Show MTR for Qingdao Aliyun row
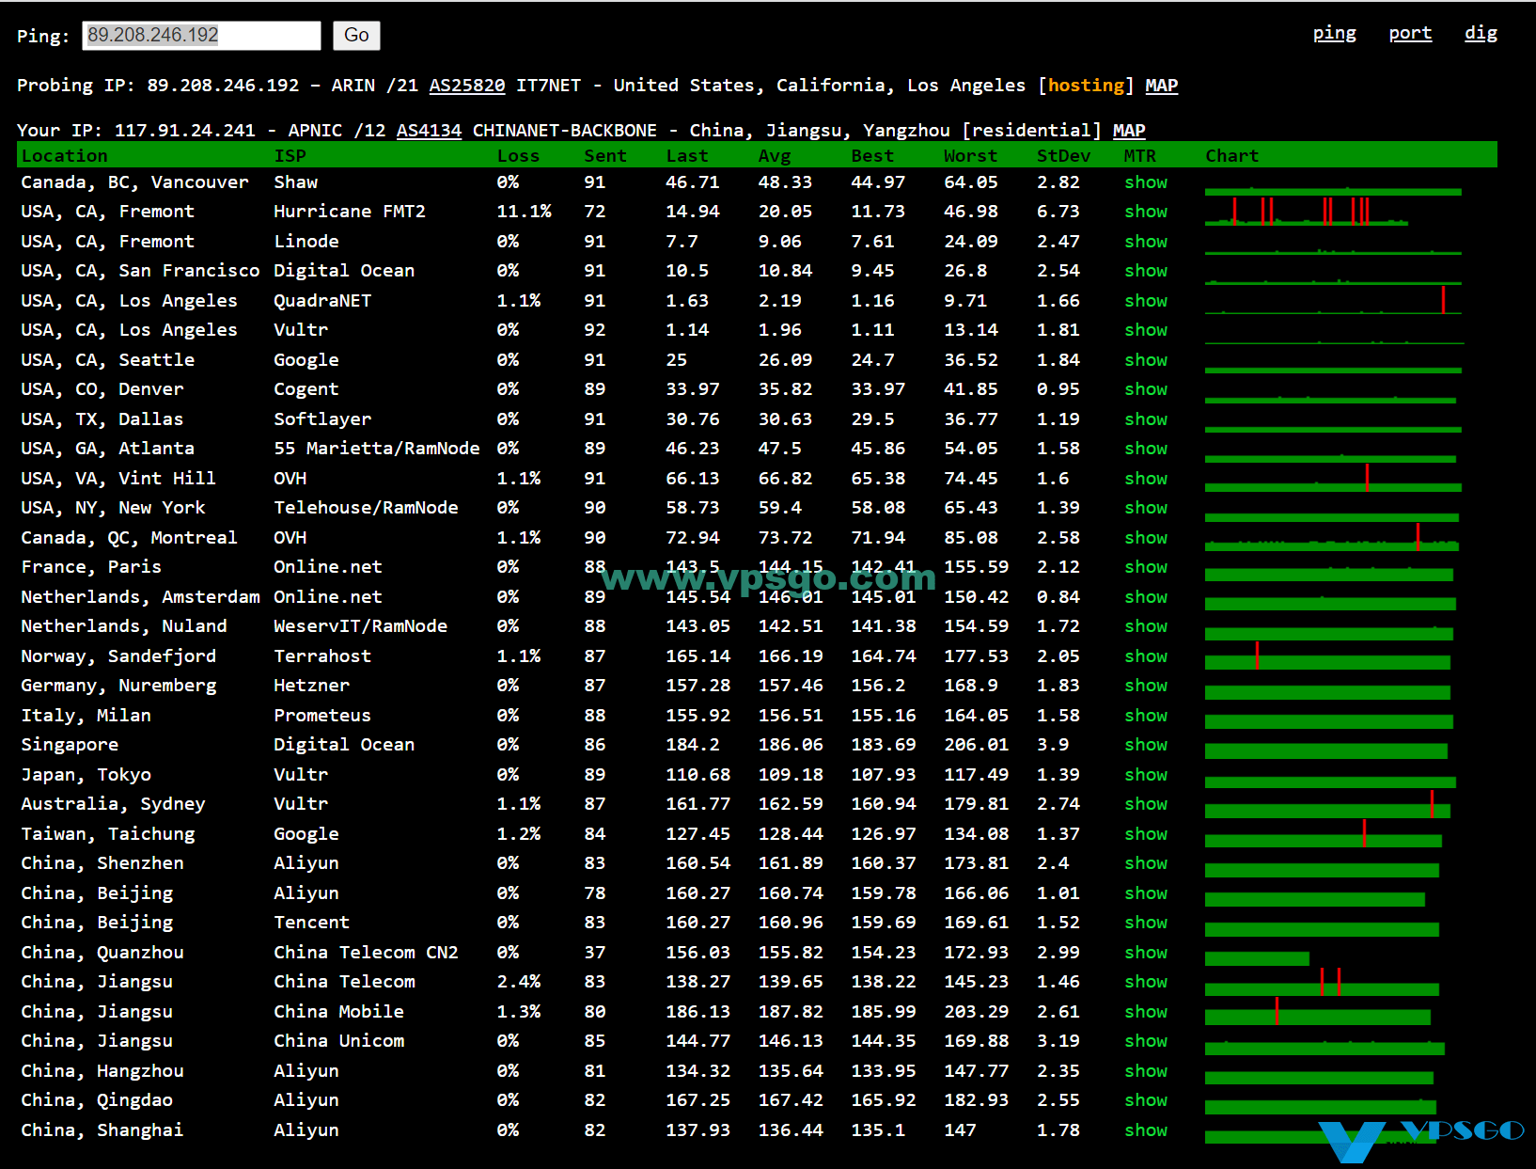The width and height of the screenshot is (1536, 1169). (1146, 1100)
